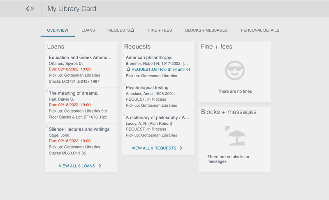Open loan Education and Greek Americ…
329x200 pixels.
click(80, 57)
